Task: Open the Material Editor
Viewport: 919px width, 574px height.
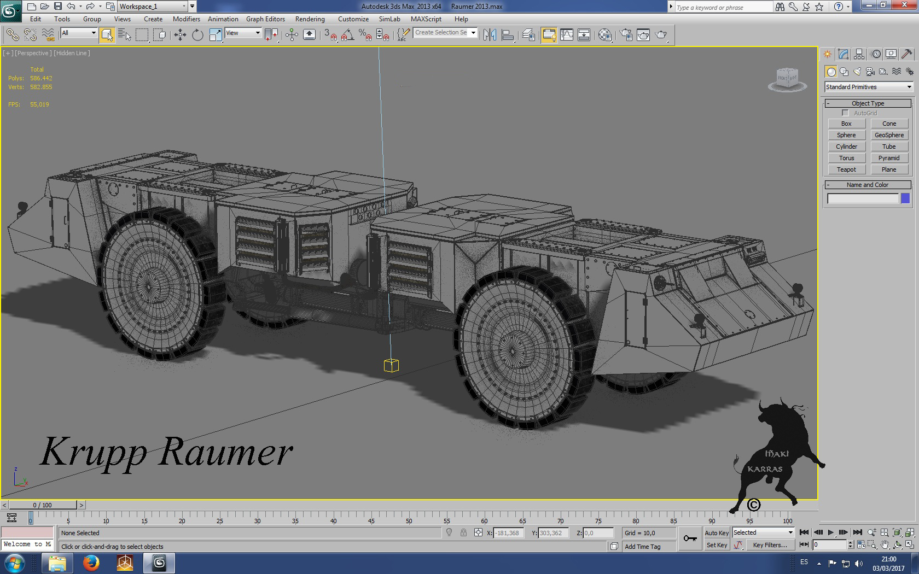Action: pyautogui.click(x=603, y=35)
